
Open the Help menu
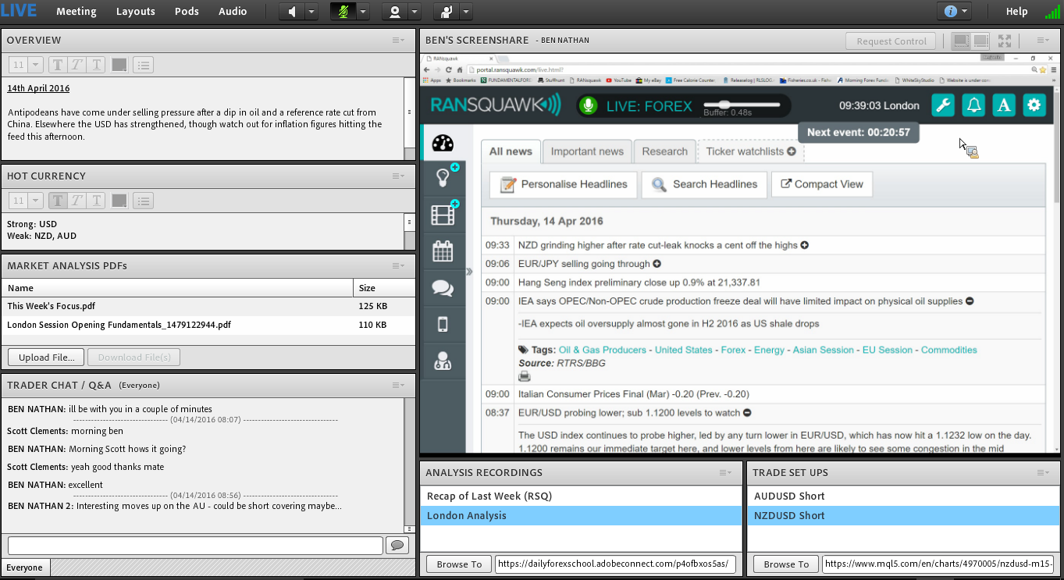tap(1016, 11)
